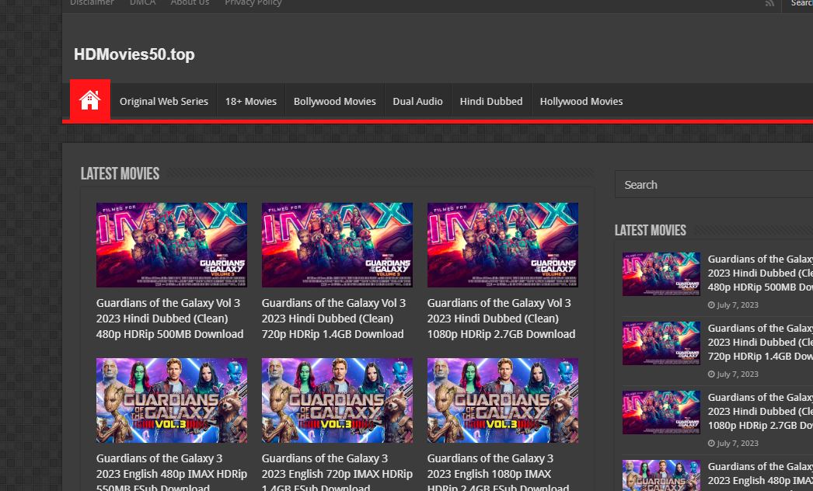Image resolution: width=813 pixels, height=491 pixels.
Task: Open Guardians Vol 3 Hindi 480p HDRip 500MB title
Action: click(169, 319)
